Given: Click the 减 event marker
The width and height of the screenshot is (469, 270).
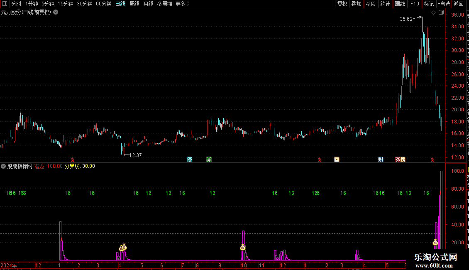Looking at the screenshot, I should tap(209, 159).
